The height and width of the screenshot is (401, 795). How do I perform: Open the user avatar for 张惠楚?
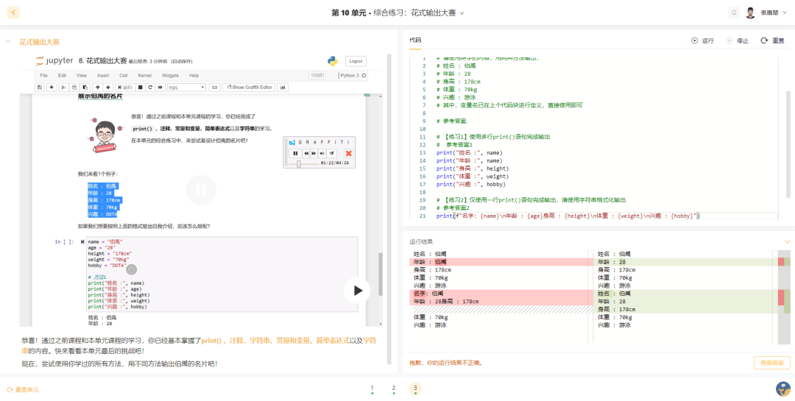tap(750, 13)
